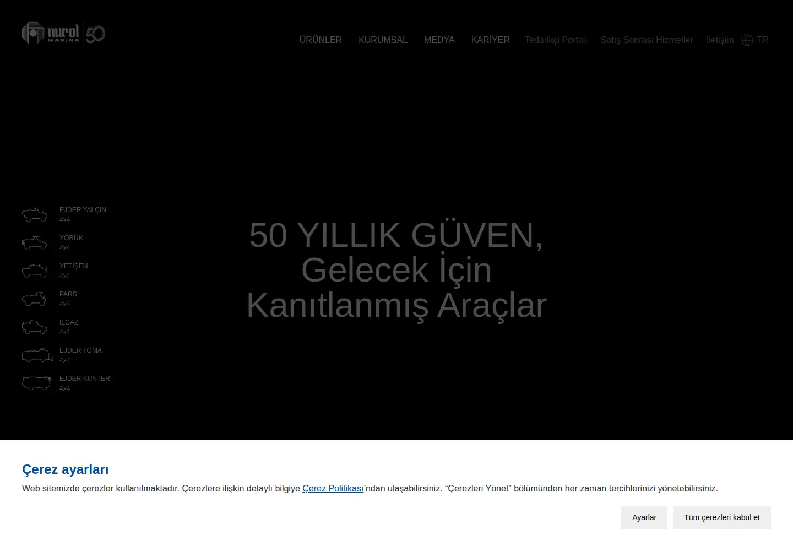Click the globe language icon
Screen dimensions: 793x551
(747, 40)
